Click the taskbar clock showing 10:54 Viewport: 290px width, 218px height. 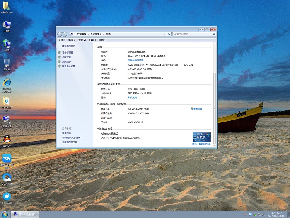coord(276,215)
